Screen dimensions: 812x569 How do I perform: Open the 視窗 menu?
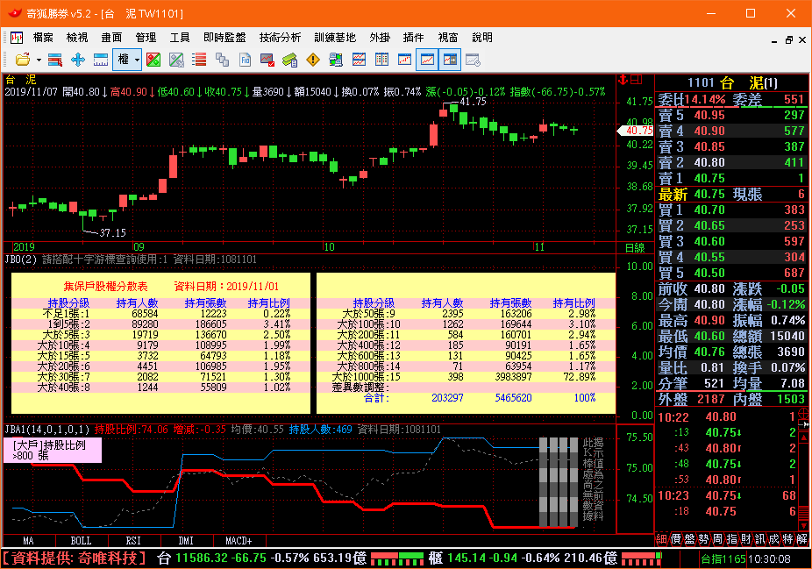(x=448, y=38)
